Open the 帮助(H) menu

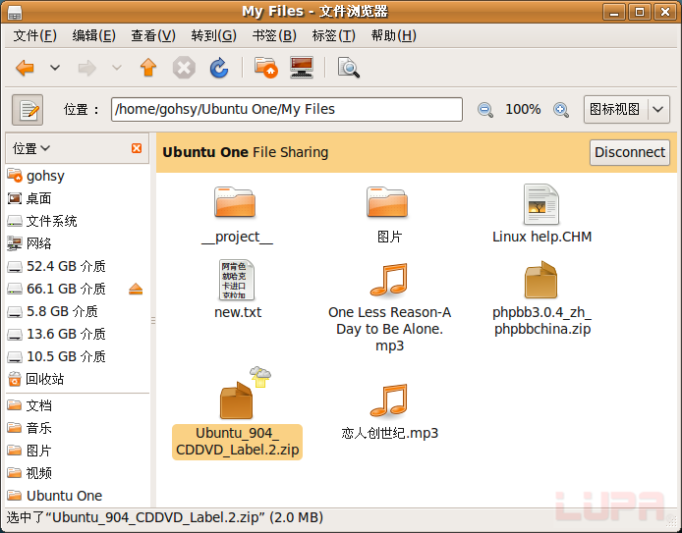[x=394, y=35]
